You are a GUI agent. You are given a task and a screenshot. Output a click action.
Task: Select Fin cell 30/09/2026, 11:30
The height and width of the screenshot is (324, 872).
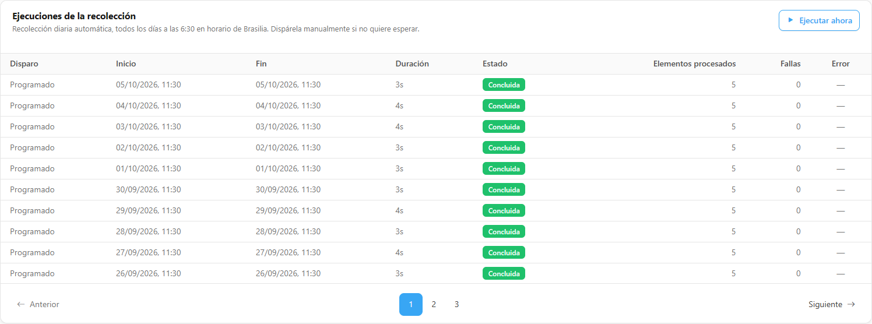tap(288, 189)
